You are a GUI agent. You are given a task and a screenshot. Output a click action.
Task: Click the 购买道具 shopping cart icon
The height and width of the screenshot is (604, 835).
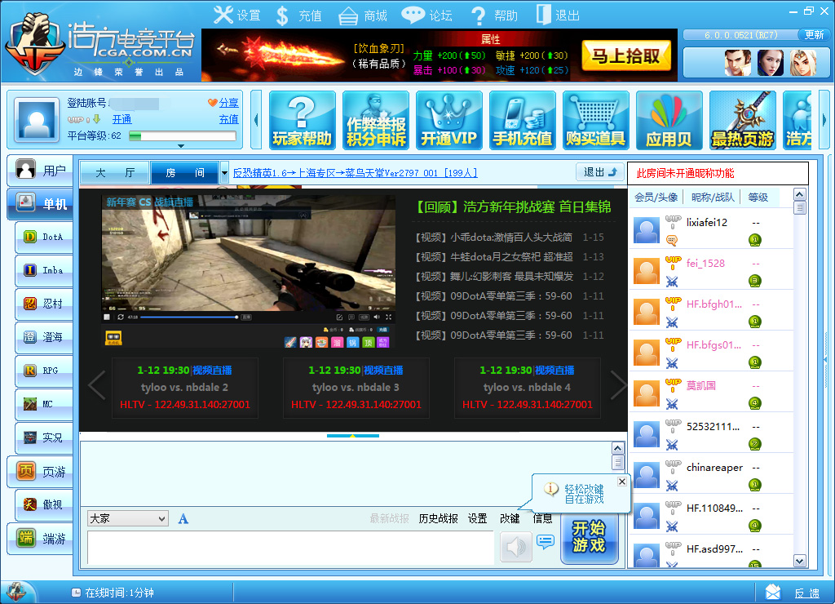[595, 120]
